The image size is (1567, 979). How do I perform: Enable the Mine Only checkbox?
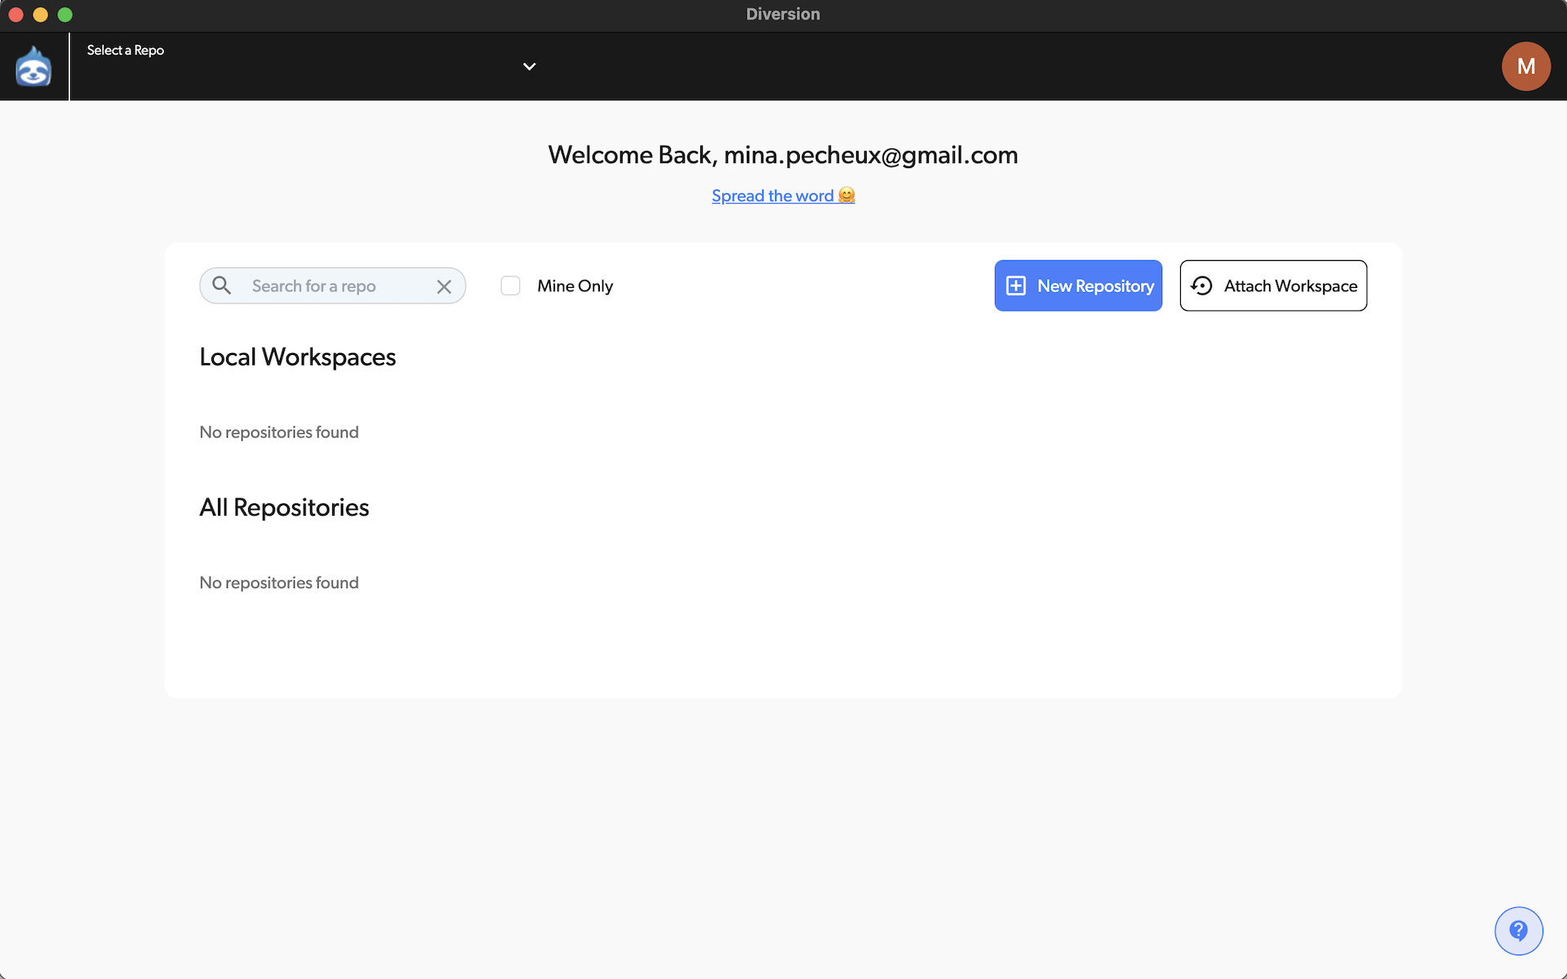point(510,286)
